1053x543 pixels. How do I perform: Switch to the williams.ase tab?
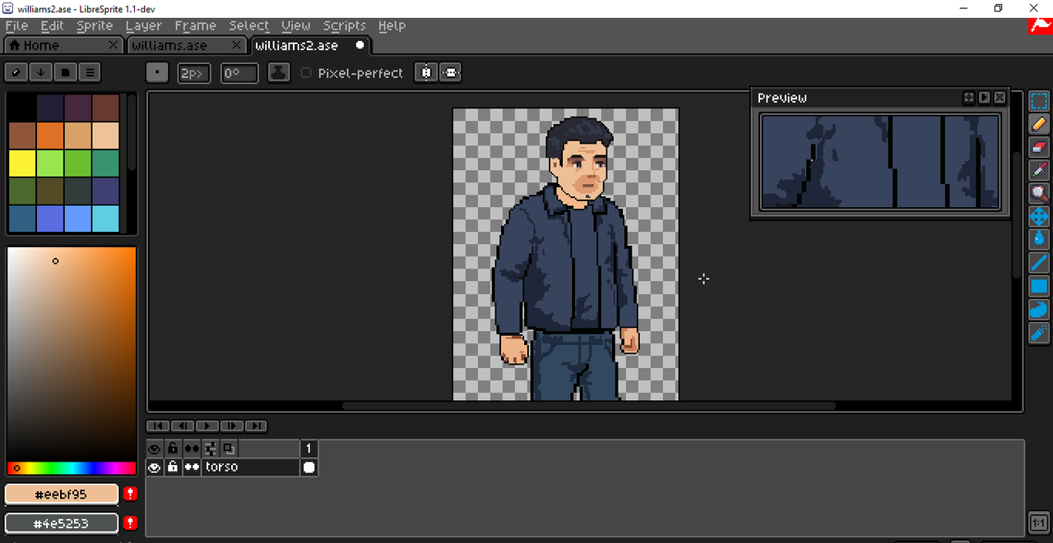click(x=169, y=45)
